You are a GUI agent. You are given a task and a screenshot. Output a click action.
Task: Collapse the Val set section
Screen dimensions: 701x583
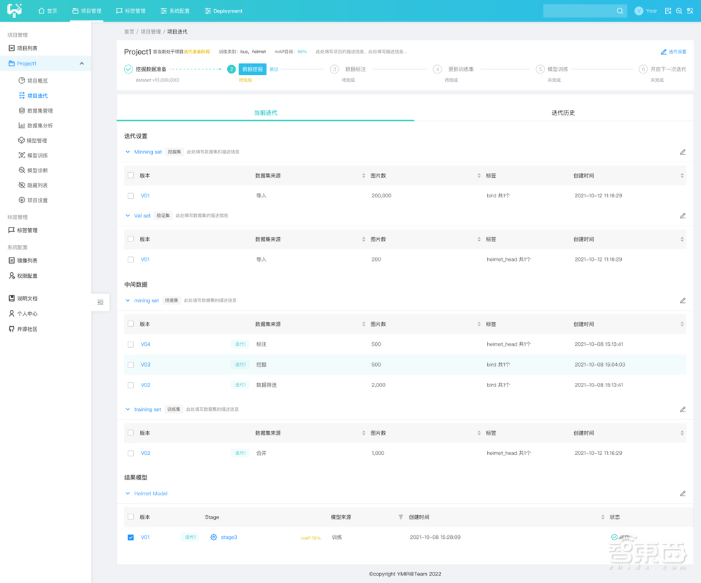(128, 216)
